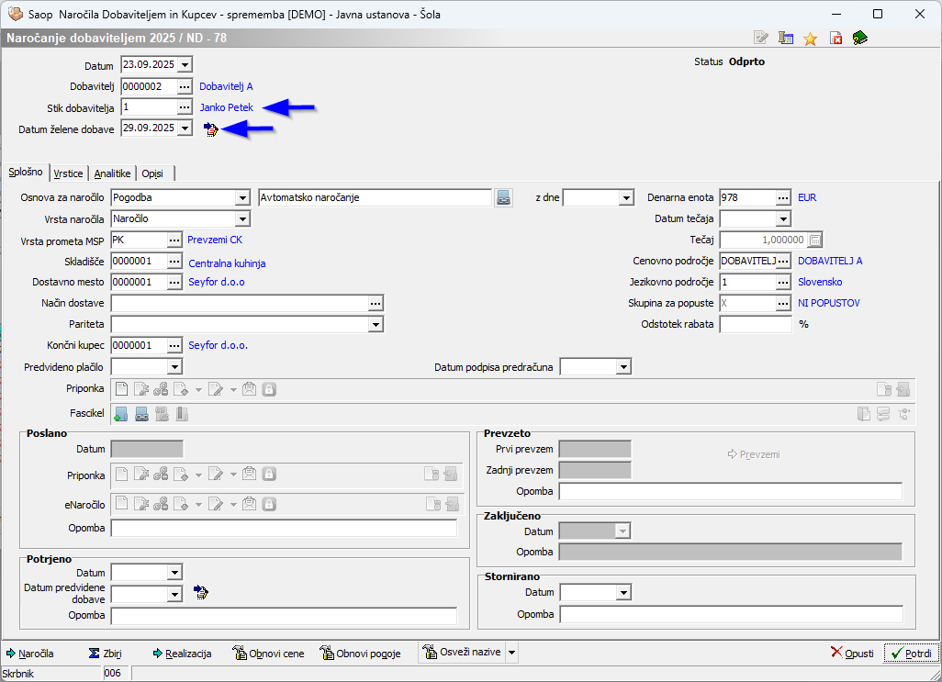Open Denarna enota lookup ellipsis button
This screenshot has height=682, width=942.
pos(783,197)
